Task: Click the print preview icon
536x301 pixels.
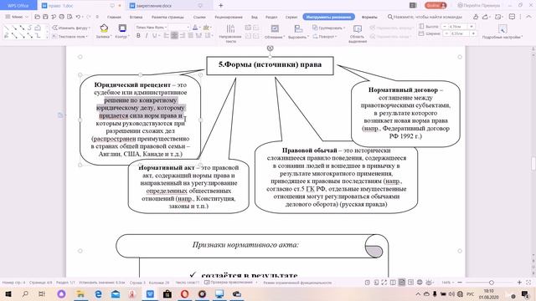Action: tap(70, 17)
